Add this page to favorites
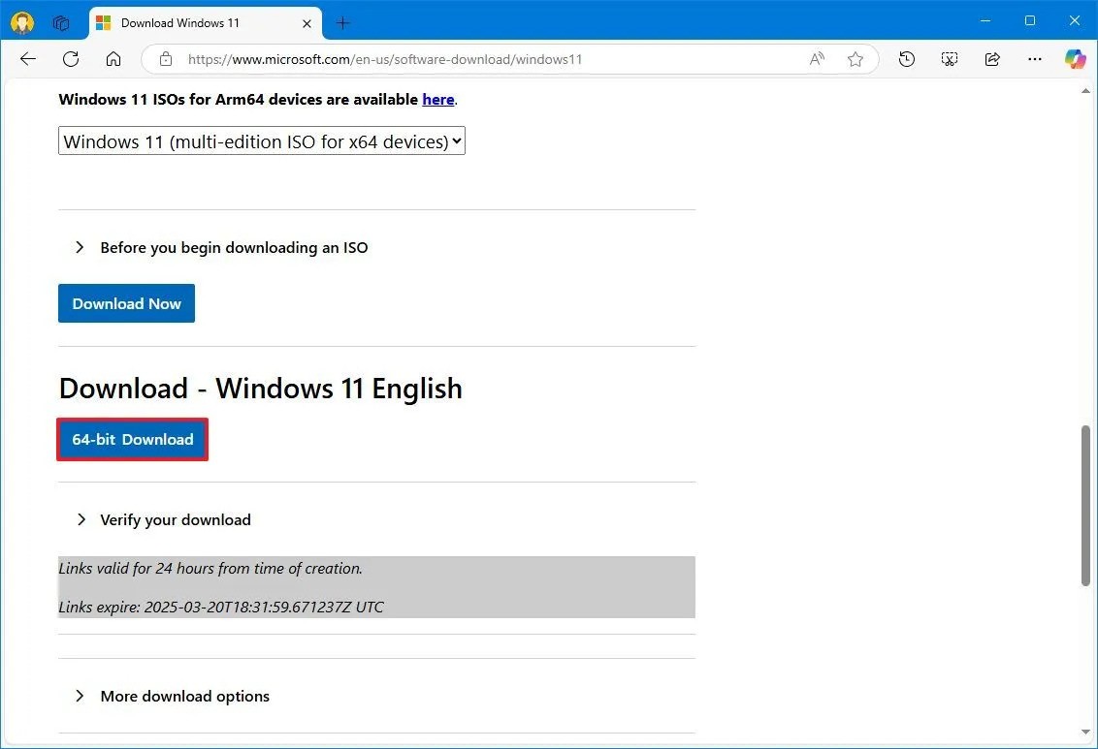 [x=856, y=59]
